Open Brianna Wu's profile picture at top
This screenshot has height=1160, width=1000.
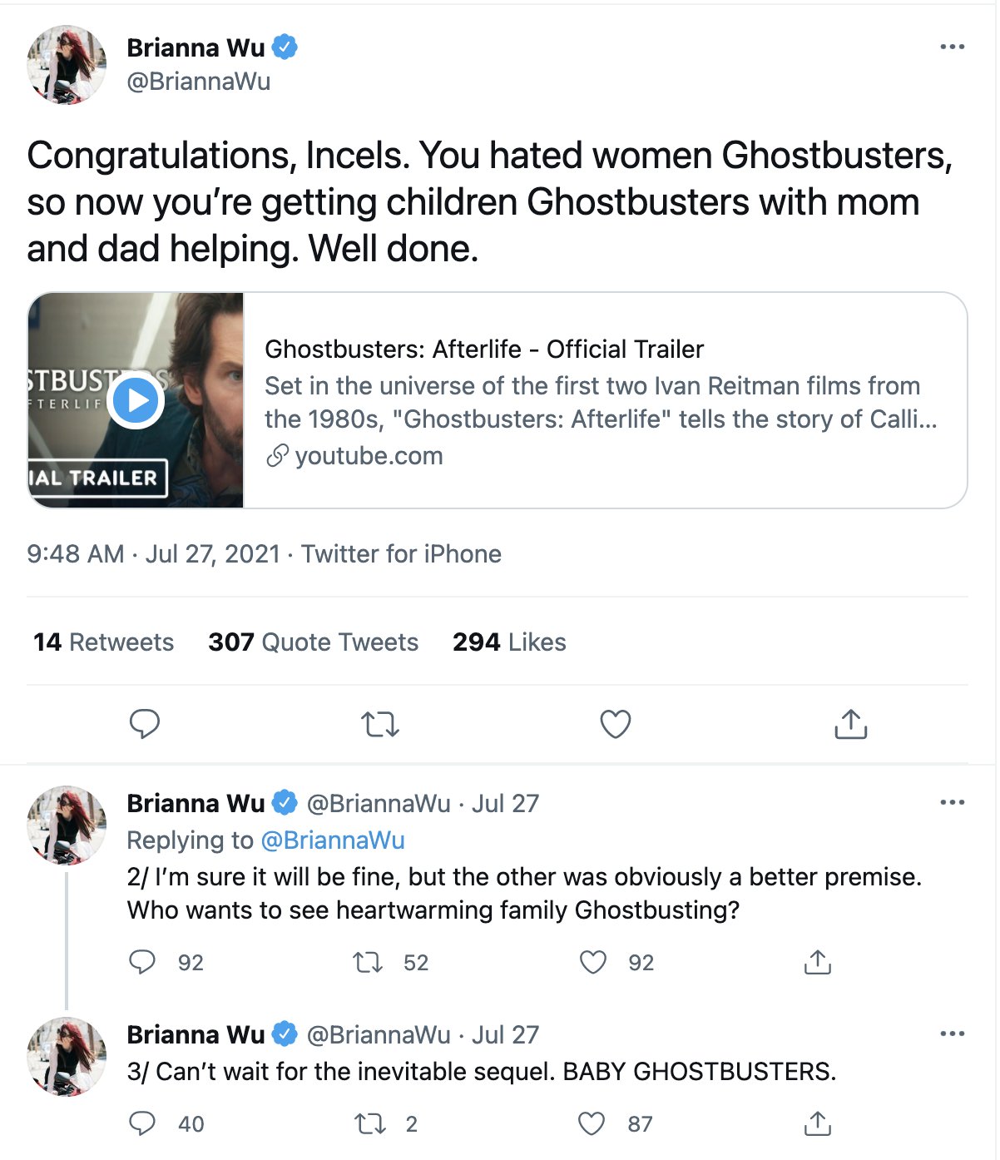tap(67, 64)
